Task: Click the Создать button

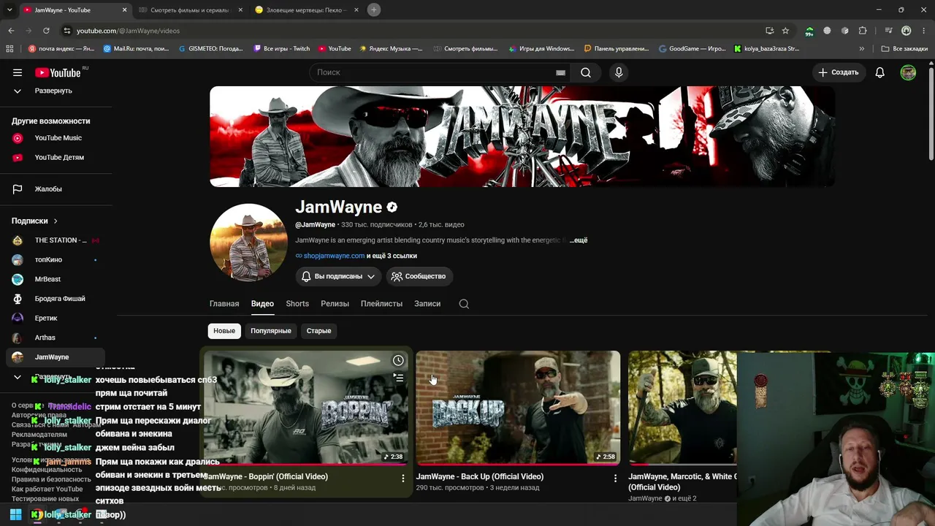Action: coord(838,72)
